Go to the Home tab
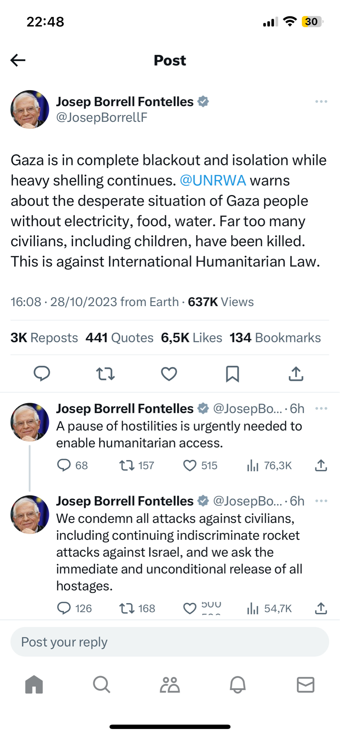 34,685
